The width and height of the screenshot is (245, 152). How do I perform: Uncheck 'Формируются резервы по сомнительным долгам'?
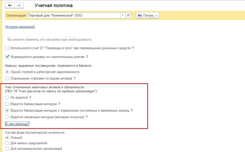[7, 57]
